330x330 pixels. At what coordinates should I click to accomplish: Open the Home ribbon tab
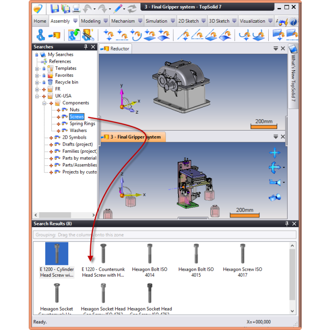coord(40,21)
